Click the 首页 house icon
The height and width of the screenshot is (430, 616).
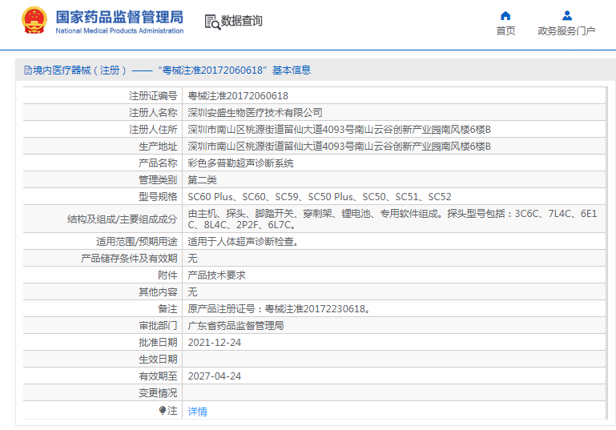coord(505,15)
